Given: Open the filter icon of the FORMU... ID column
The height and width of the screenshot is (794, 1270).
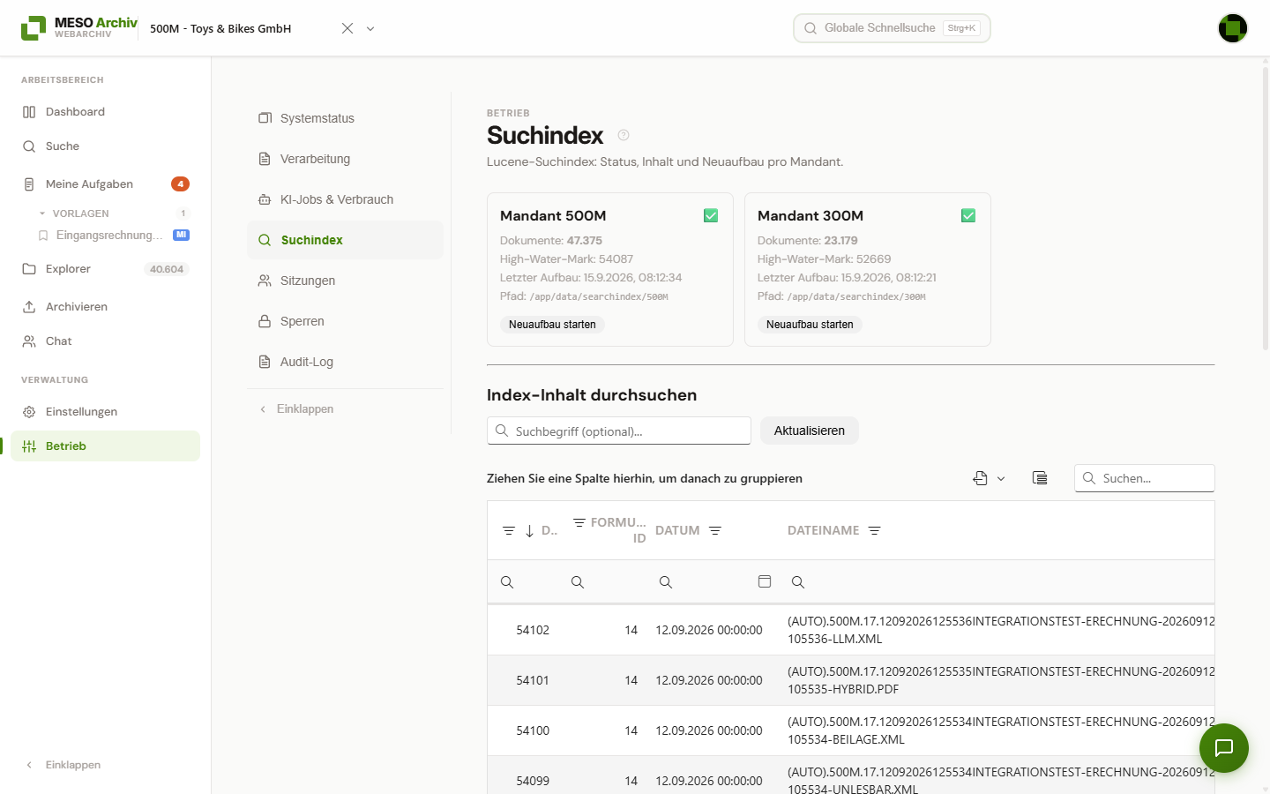Looking at the screenshot, I should [x=579, y=522].
